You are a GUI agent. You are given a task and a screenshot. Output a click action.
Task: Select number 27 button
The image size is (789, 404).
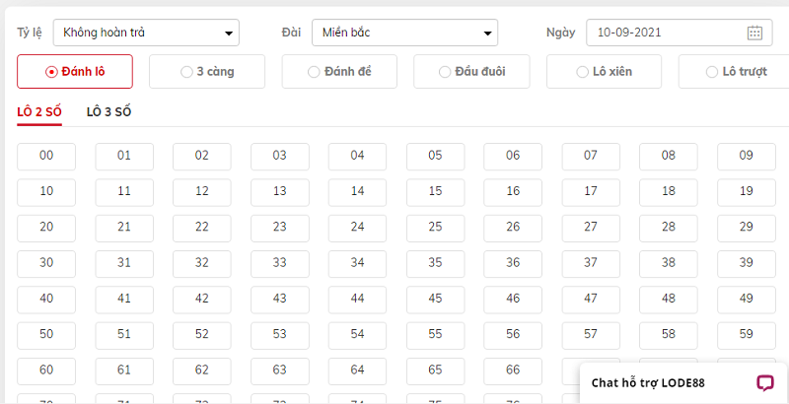click(591, 229)
